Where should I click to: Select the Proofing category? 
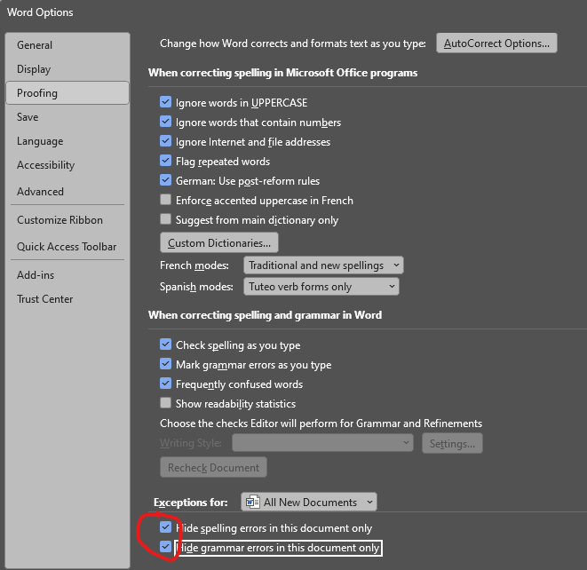pos(67,93)
